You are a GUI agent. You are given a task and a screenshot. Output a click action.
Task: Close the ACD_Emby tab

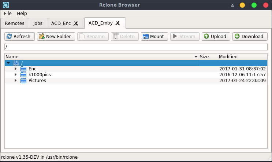tap(118, 23)
